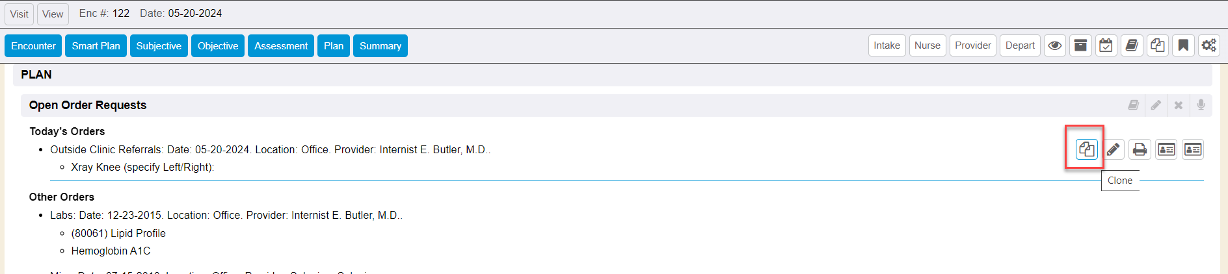
Task: Click the Depart button
Action: point(1019,45)
